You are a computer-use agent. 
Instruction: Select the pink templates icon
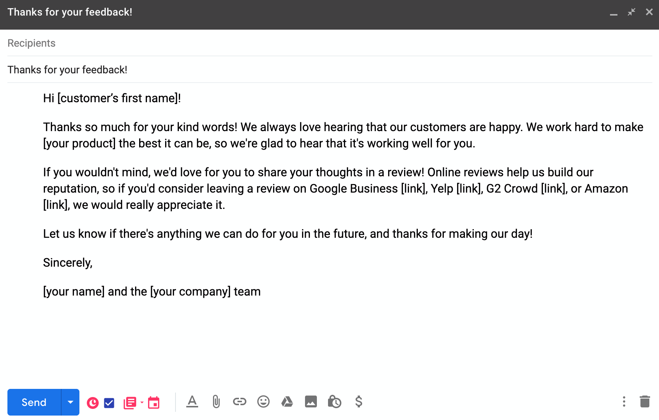pos(130,402)
